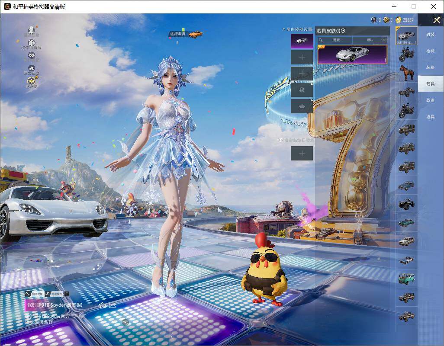Open the 道具 items tab
Screen dimensions: 444x346
(x=431, y=117)
